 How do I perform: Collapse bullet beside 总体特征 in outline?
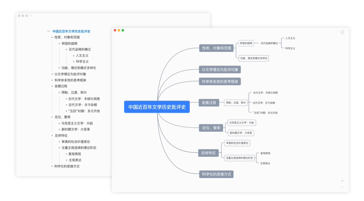(x=52, y=135)
